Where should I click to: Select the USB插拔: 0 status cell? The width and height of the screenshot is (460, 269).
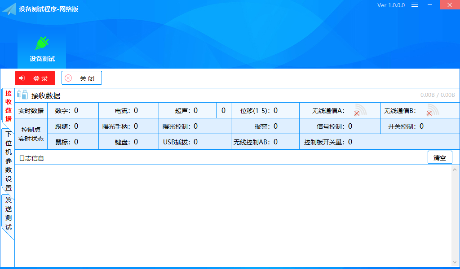click(195, 142)
